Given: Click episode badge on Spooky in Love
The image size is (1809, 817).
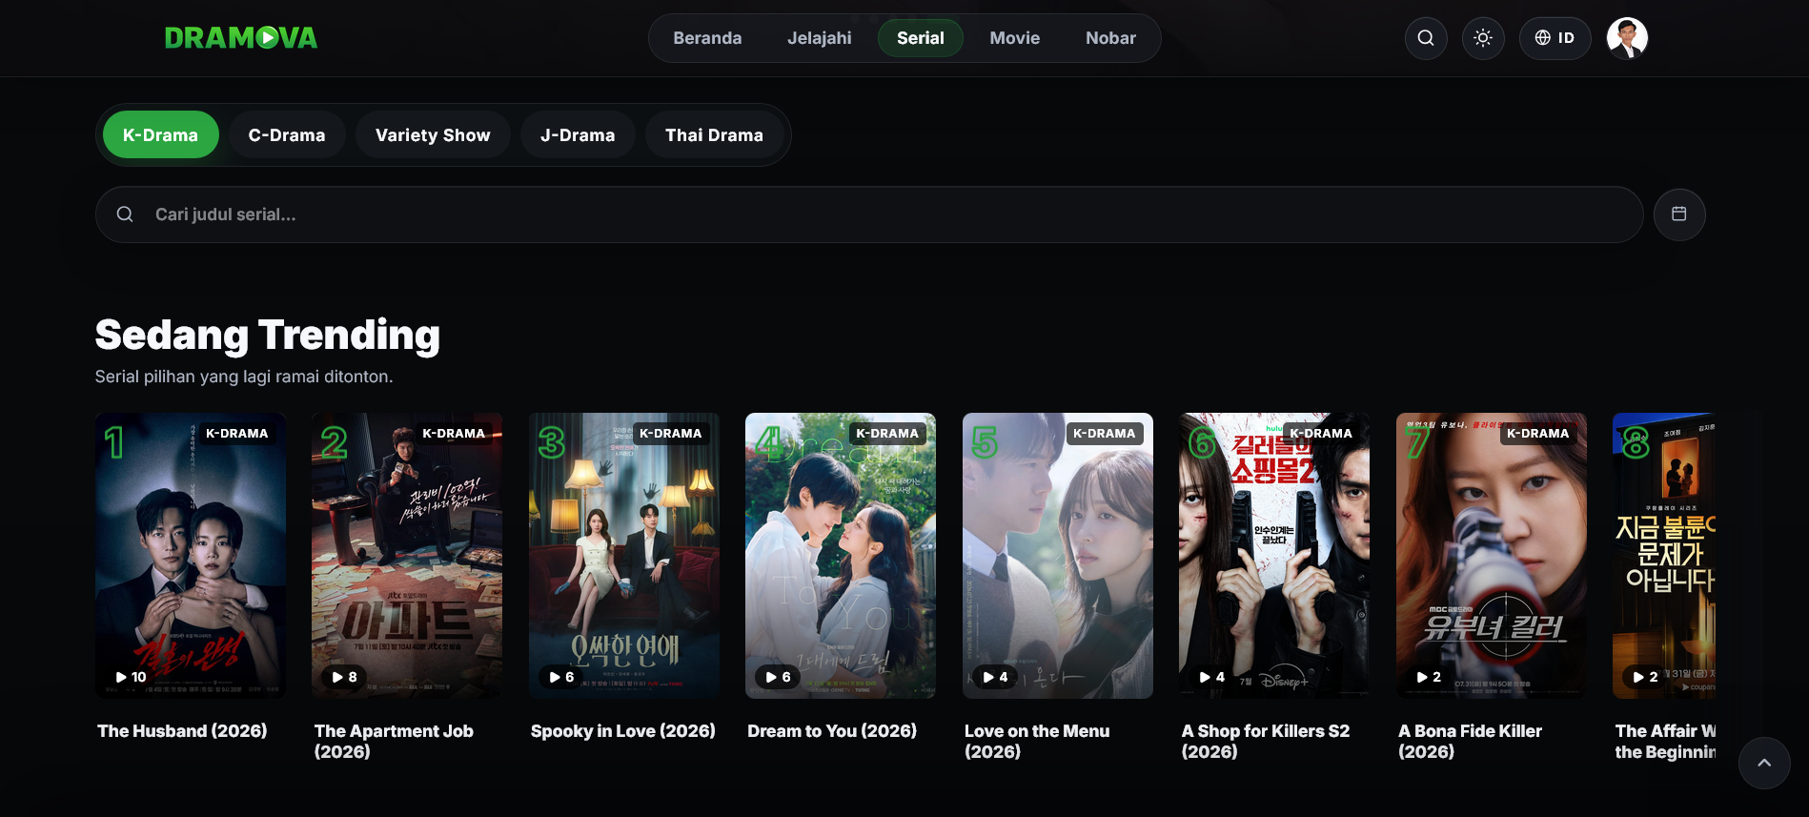Looking at the screenshot, I should (560, 677).
